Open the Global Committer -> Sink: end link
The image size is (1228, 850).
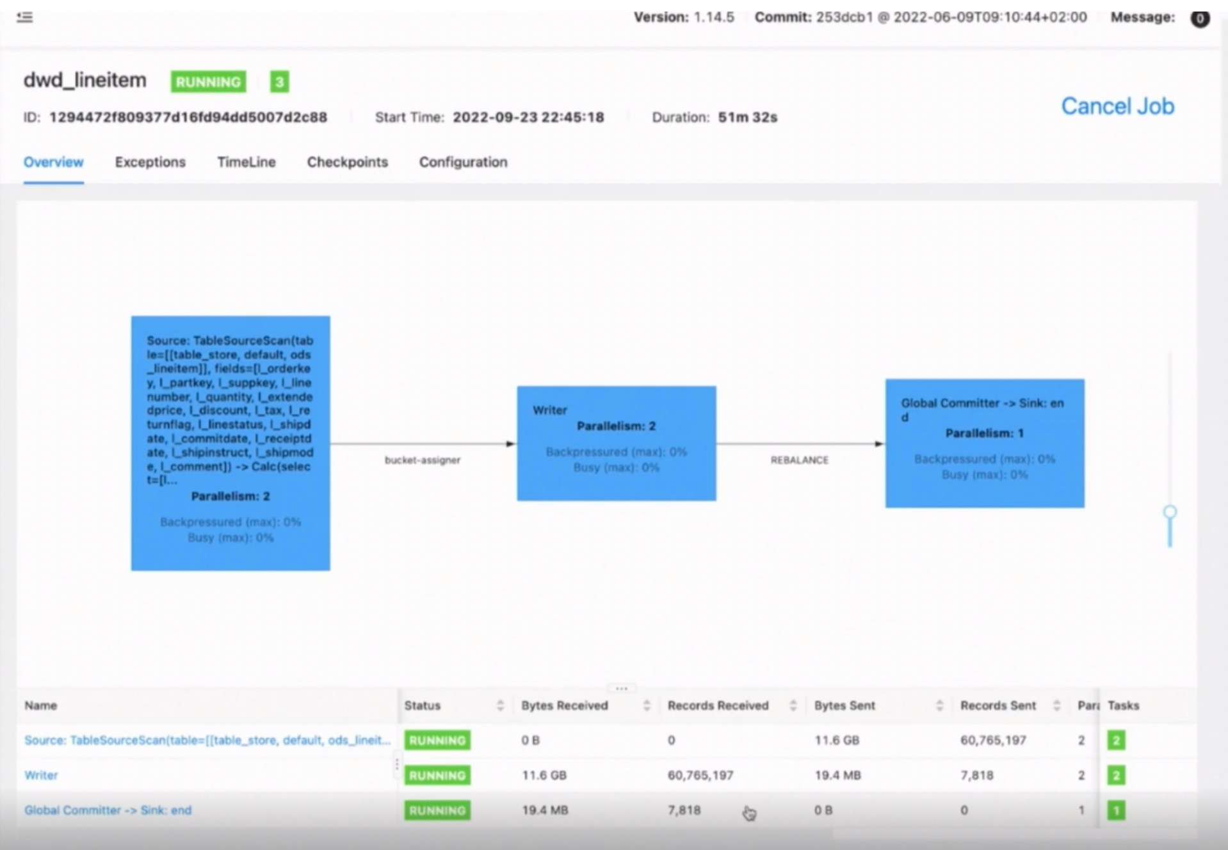[x=108, y=810]
